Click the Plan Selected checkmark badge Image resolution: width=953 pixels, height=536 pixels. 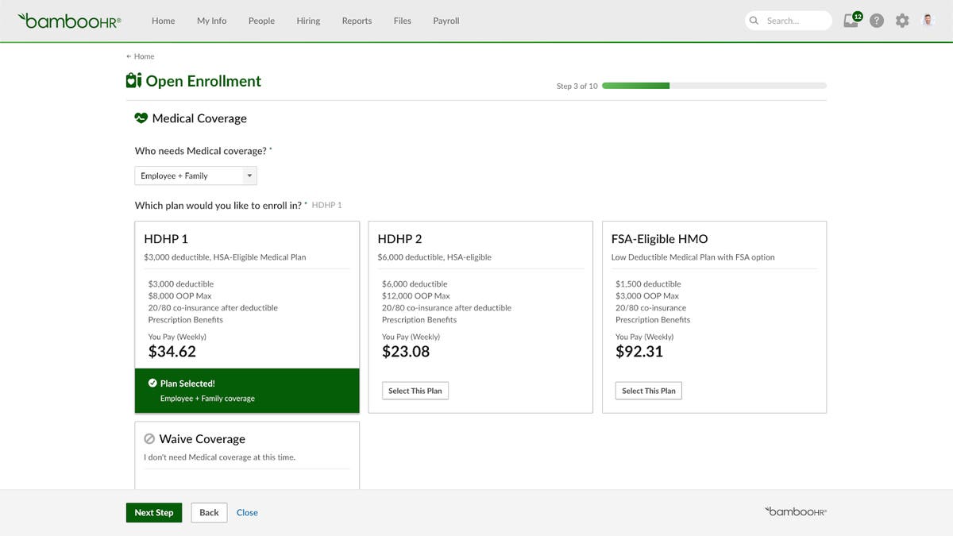coord(152,382)
